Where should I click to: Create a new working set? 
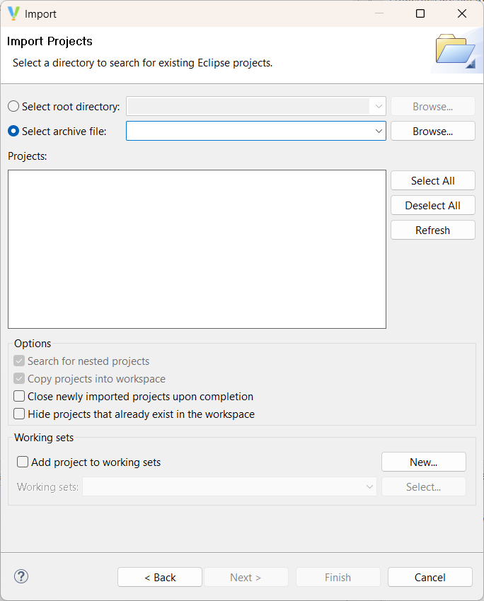(423, 462)
